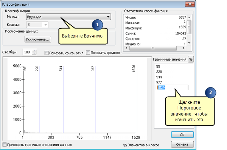Decrease the Столбцы value with down arrow
The image size is (227, 150).
tap(34, 53)
